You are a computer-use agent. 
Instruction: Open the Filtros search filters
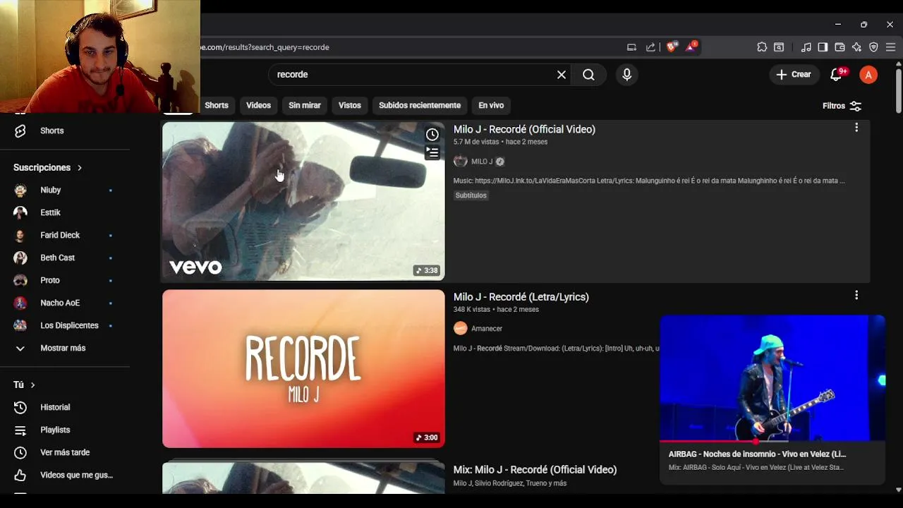pos(842,106)
